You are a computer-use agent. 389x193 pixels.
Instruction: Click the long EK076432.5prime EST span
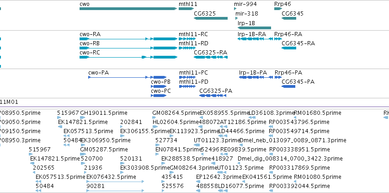pyautogui.click(x=115, y=182)
